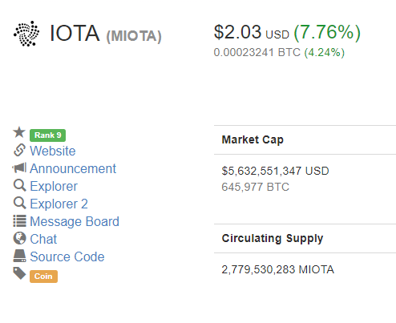Click the tag icon beside Coin

coord(19,273)
